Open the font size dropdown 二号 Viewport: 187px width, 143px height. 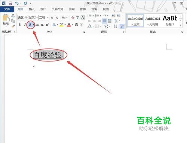click(x=44, y=18)
